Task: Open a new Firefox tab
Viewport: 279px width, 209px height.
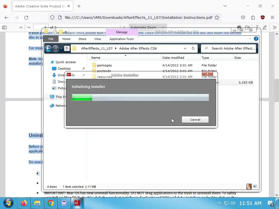Action: pos(79,6)
